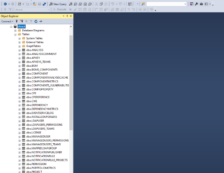
Task: Toggle Auto Hide pin on Object Explorer
Action: 67,16
